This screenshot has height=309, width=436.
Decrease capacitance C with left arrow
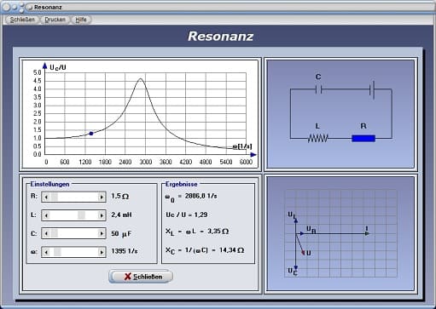click(46, 233)
